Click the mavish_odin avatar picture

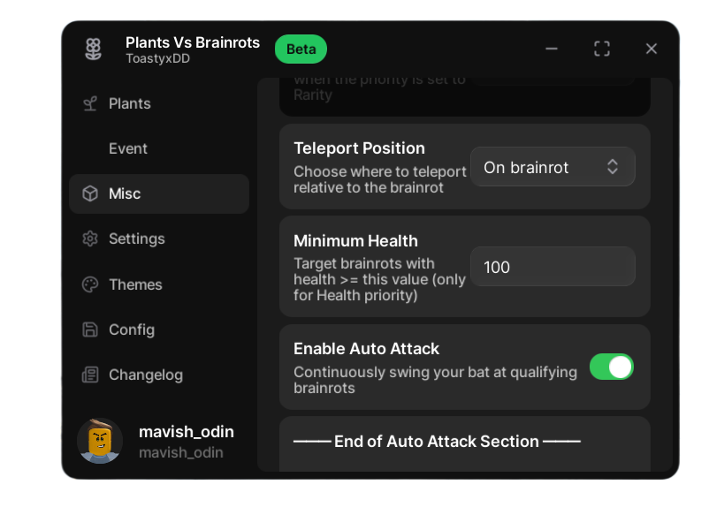100,441
